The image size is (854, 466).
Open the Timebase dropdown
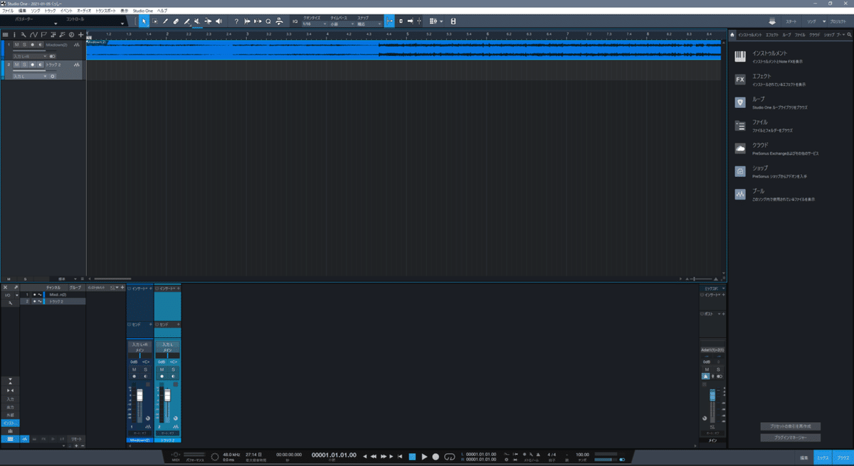click(342, 23)
